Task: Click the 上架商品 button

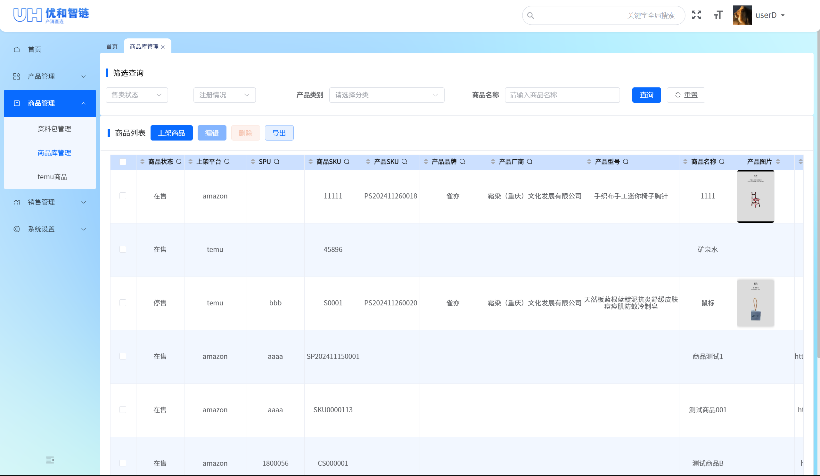Action: coord(171,133)
